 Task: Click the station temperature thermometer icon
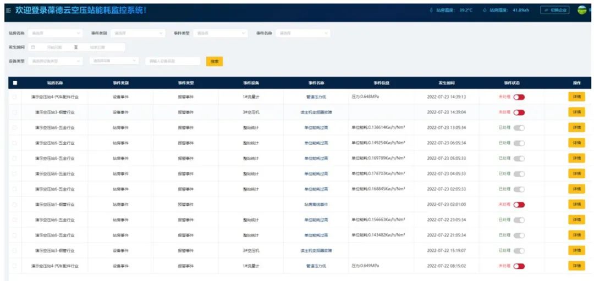431,10
